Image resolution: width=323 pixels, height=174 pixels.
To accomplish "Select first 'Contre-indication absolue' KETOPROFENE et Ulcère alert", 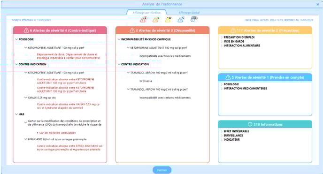I will click(x=65, y=81).
